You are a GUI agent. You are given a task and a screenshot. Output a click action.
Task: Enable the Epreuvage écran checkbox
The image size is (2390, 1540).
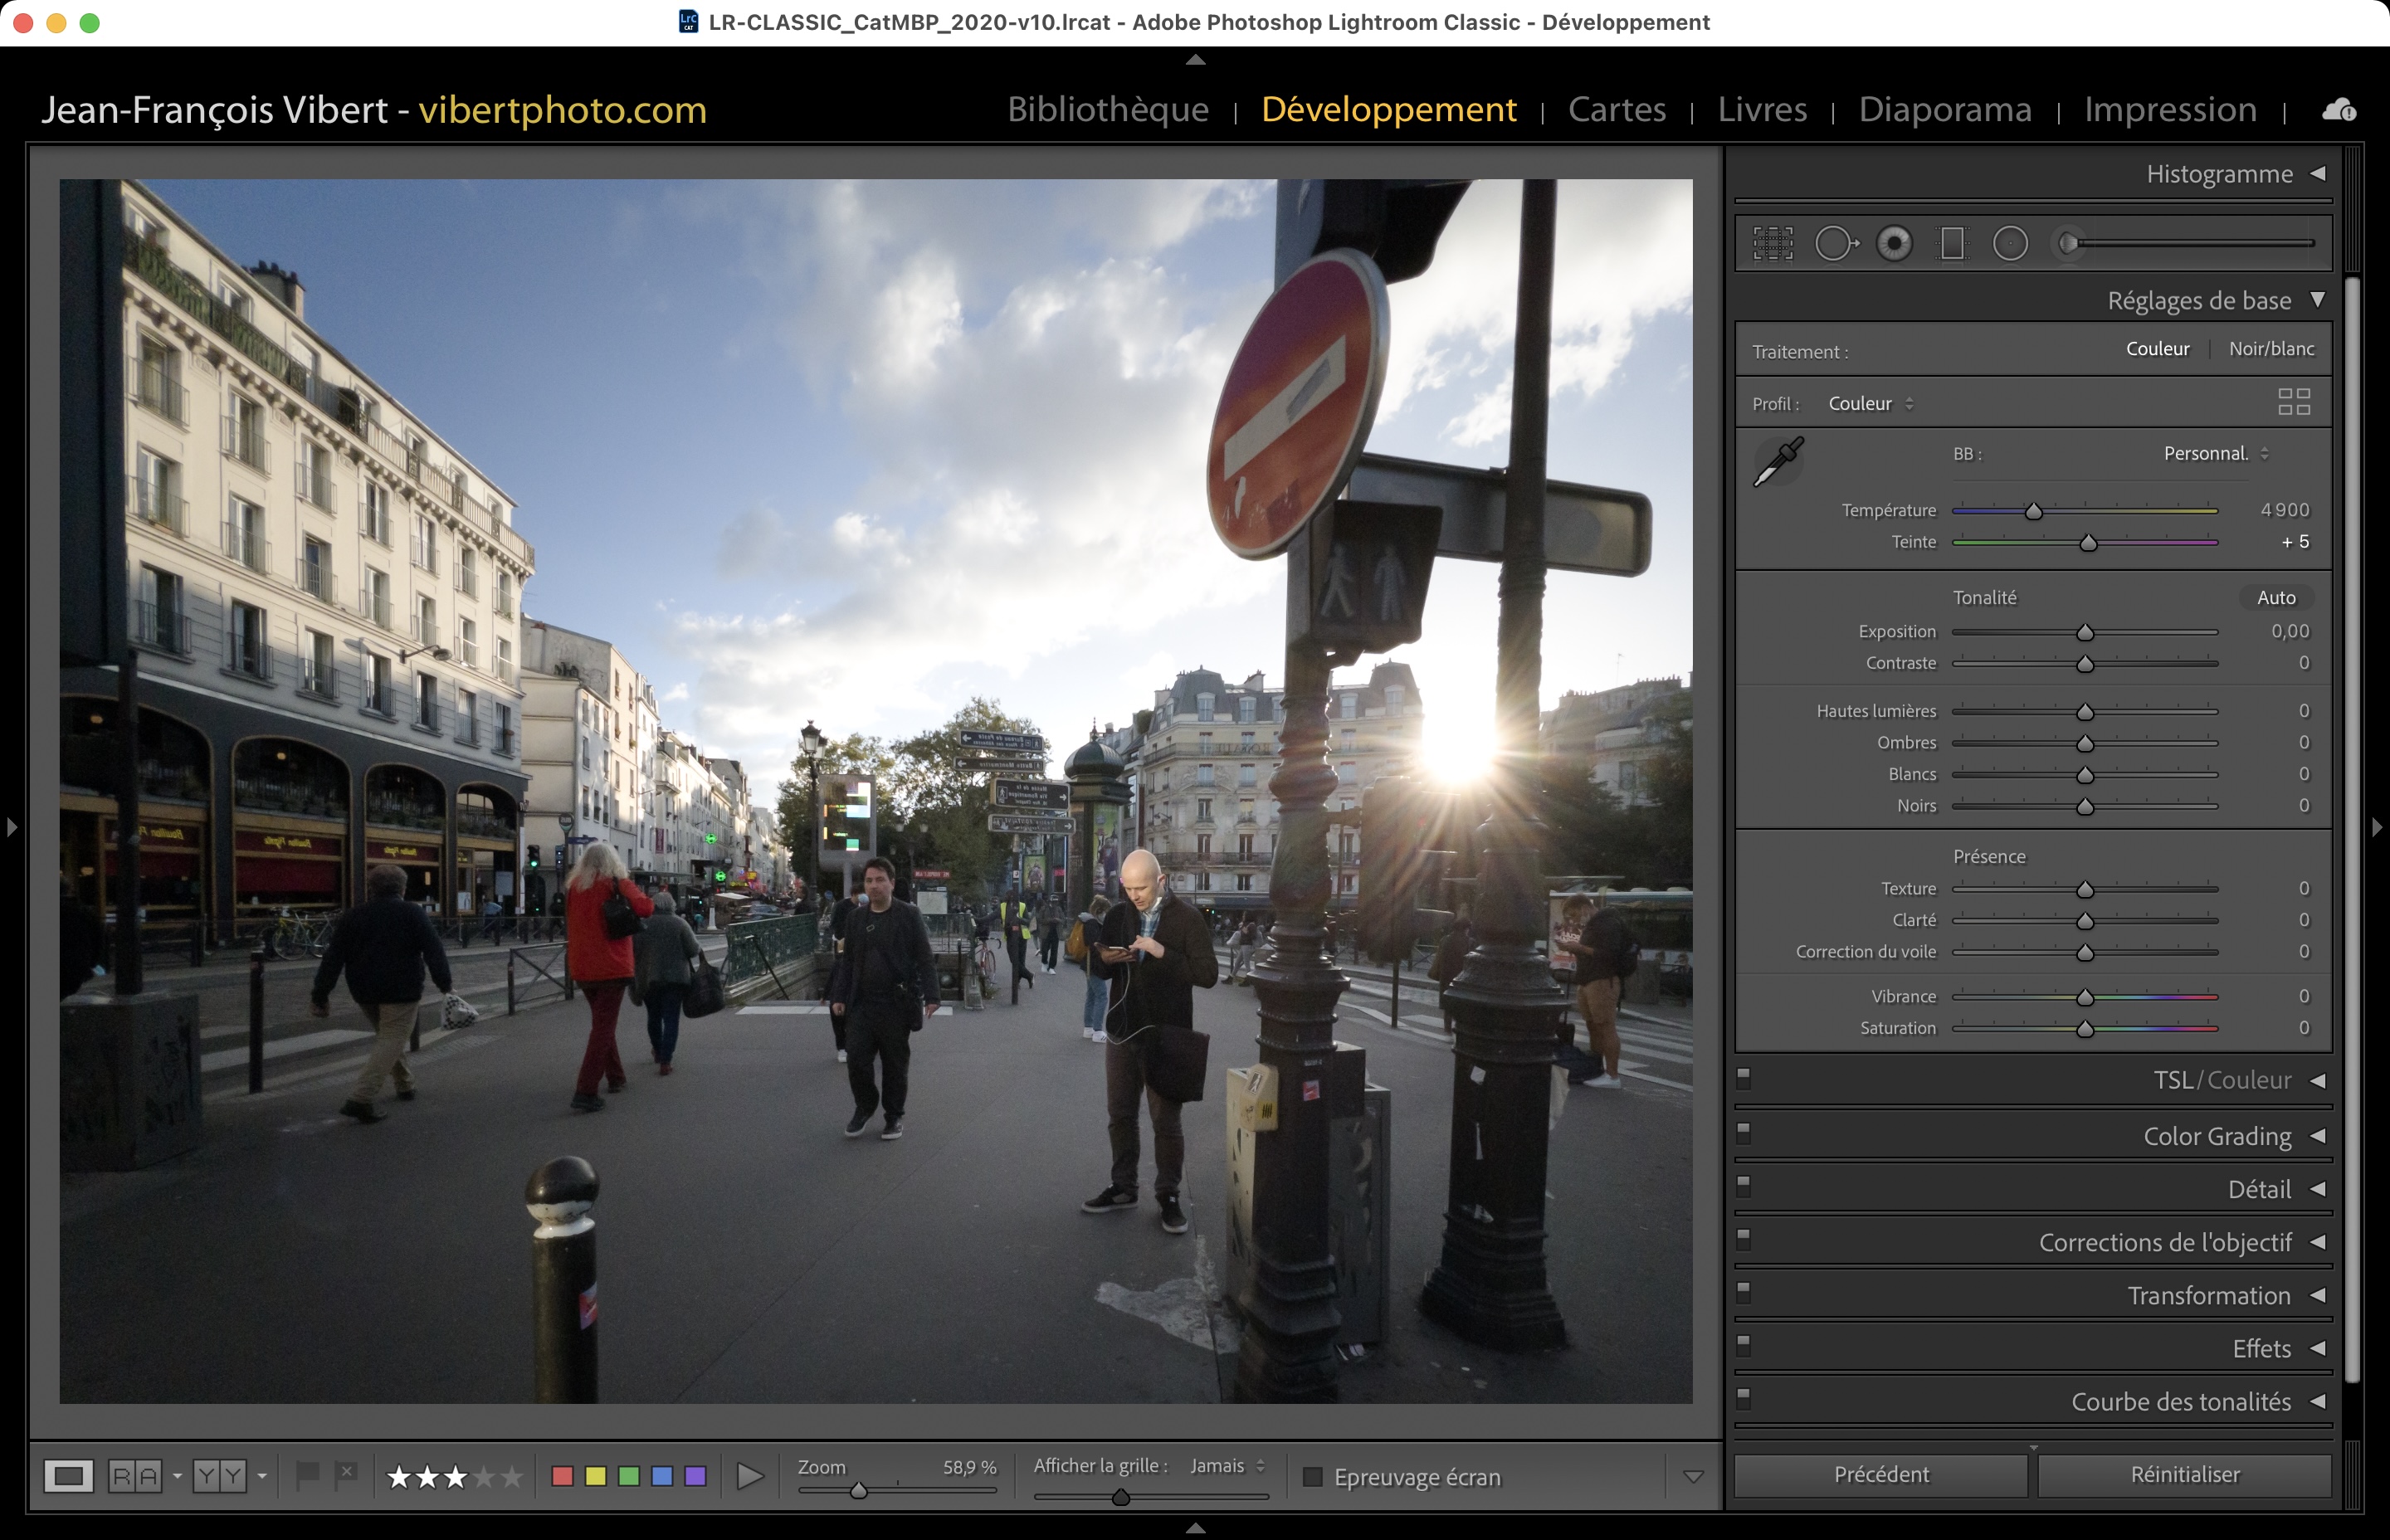pyautogui.click(x=1313, y=1477)
